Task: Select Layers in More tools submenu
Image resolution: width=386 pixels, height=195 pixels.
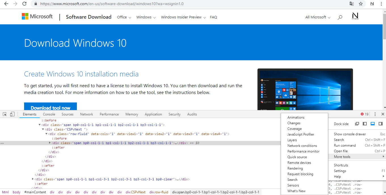Action: tap(304, 140)
